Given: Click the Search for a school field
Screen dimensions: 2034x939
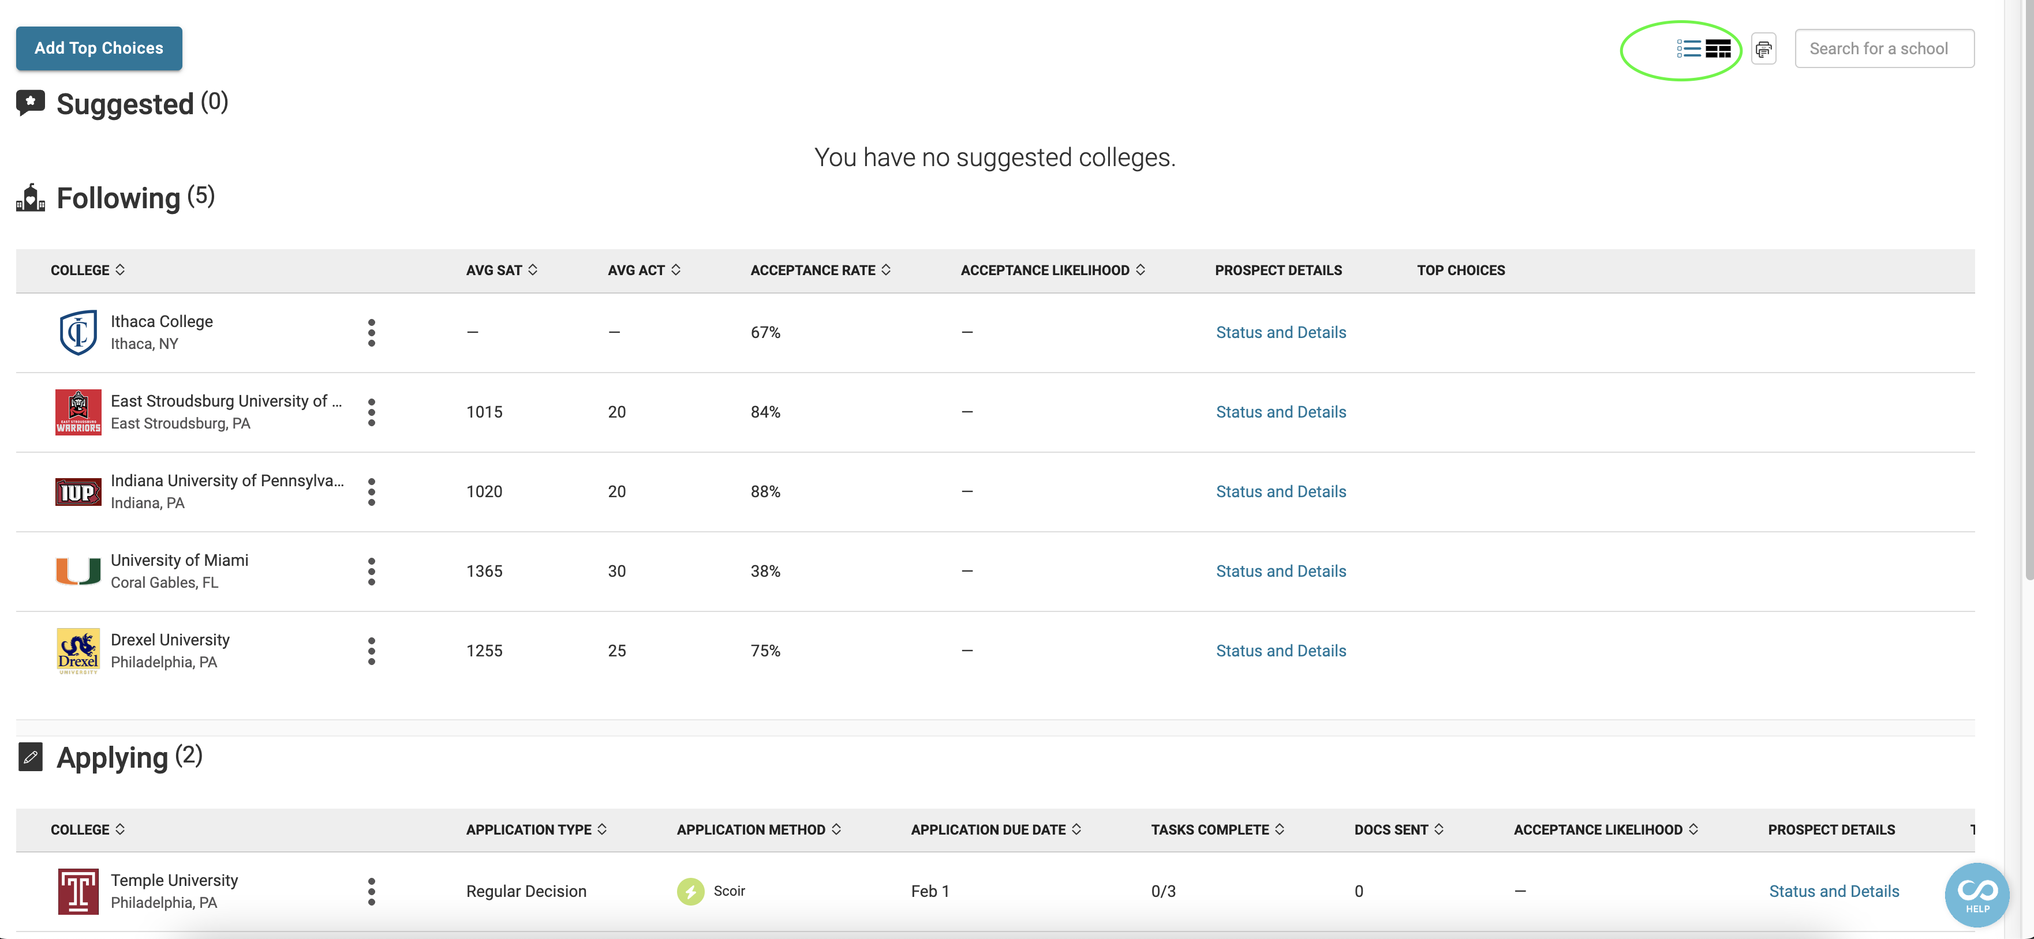Looking at the screenshot, I should [1884, 49].
